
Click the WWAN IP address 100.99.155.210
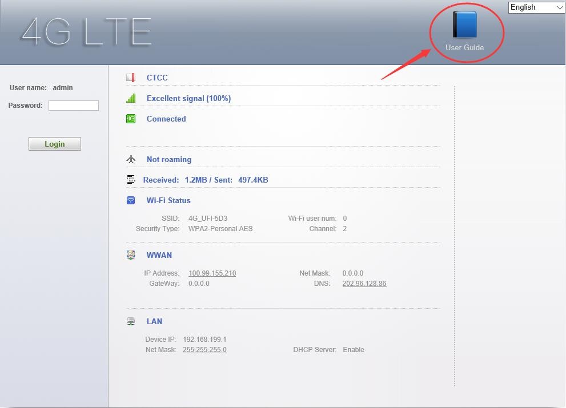pyautogui.click(x=212, y=273)
